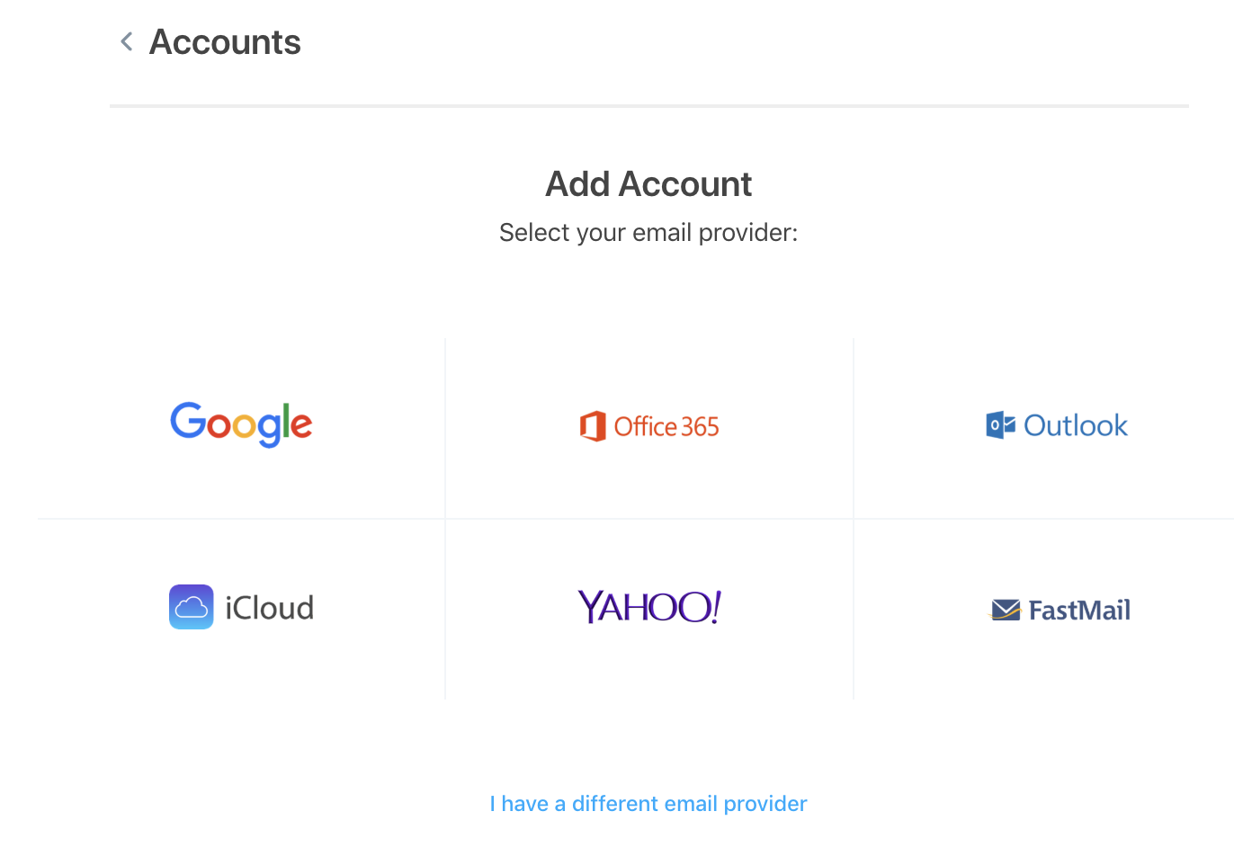Click the FastMail envelope icon
Image resolution: width=1234 pixels, height=856 pixels.
click(x=1006, y=611)
